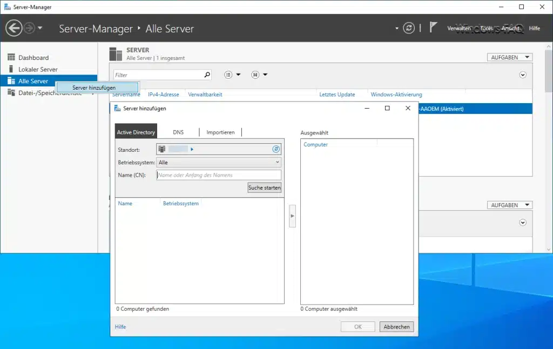Refresh the server list using the refresh icon
553x349 pixels.
[x=409, y=28]
